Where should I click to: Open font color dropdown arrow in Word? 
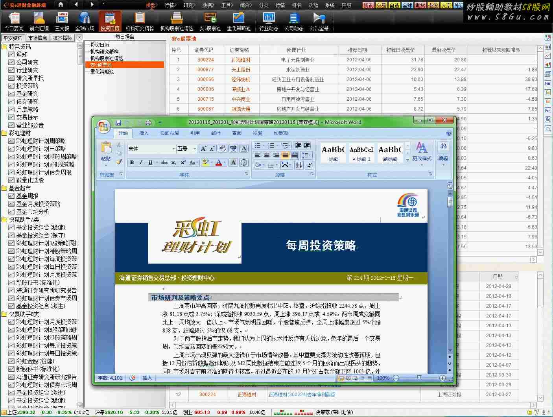[225, 162]
